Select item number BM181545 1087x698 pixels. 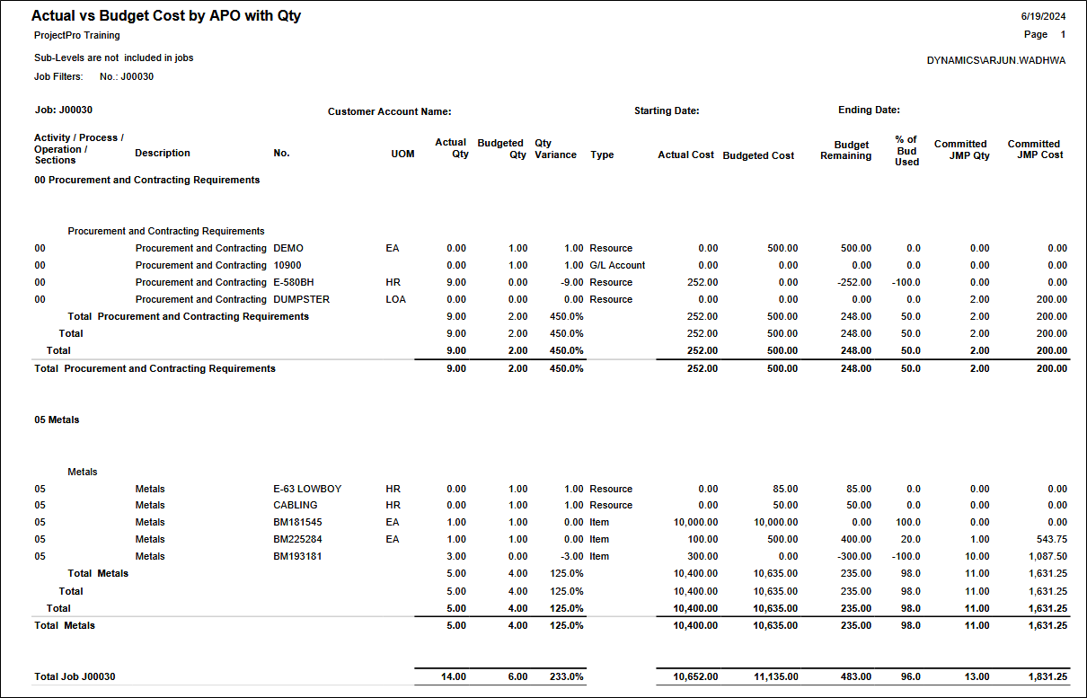click(297, 522)
